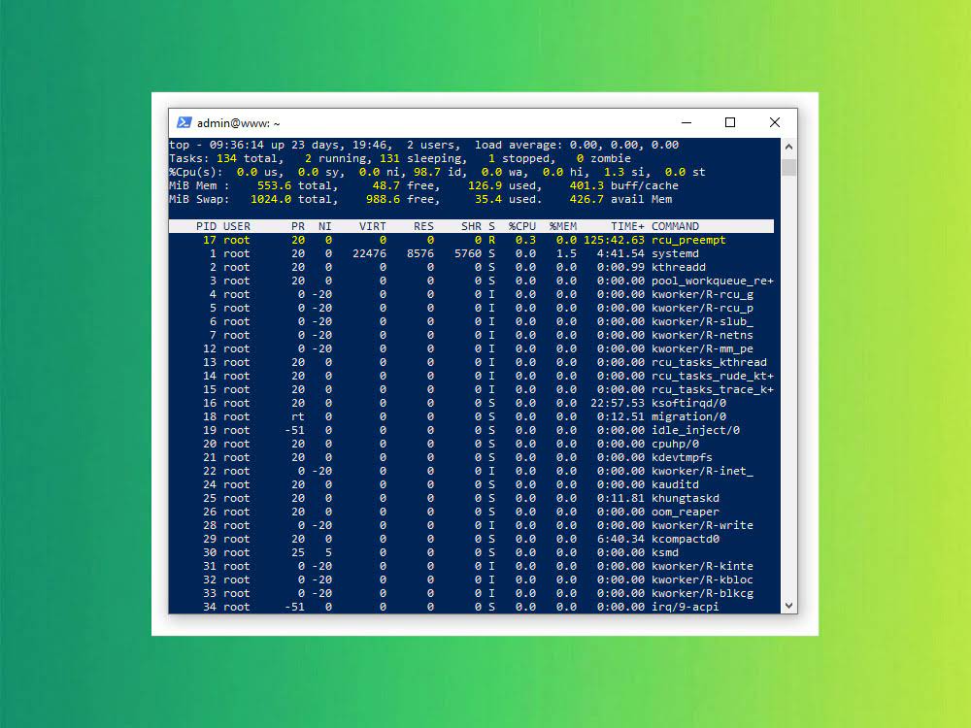Click kworker/R-rcu_p command text

702,309
